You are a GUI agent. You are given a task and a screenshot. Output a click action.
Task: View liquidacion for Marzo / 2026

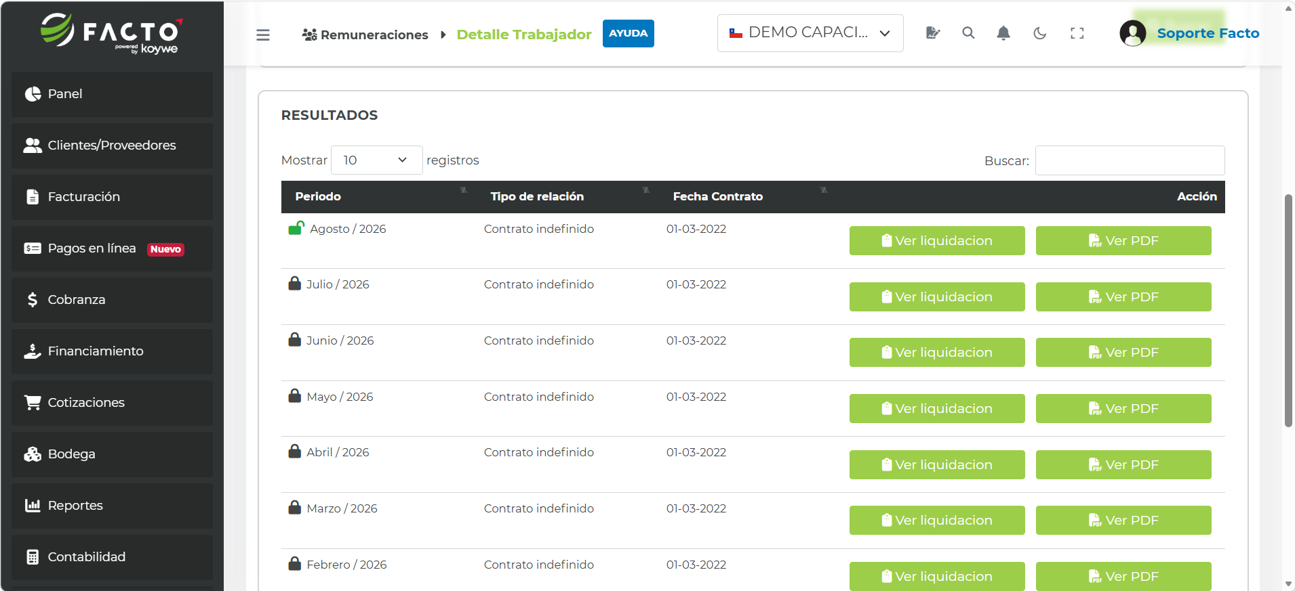937,521
